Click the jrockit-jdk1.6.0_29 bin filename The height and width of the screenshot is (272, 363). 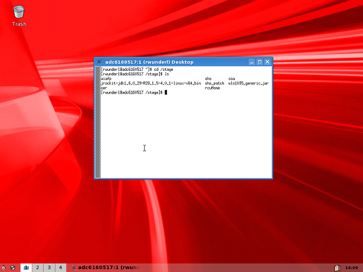click(151, 83)
